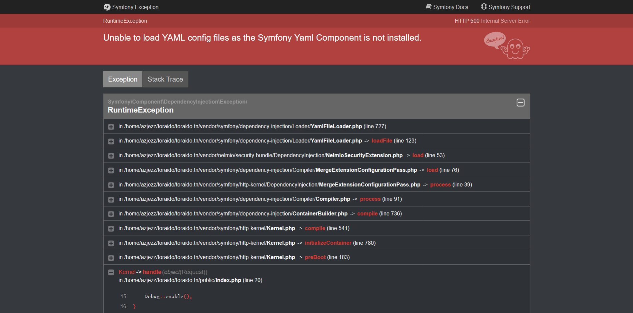Open Symfony Docs link

click(x=447, y=7)
